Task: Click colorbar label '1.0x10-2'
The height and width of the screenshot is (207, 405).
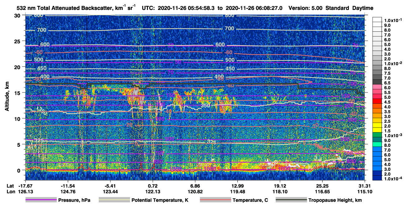Action: pyautogui.click(x=393, y=63)
